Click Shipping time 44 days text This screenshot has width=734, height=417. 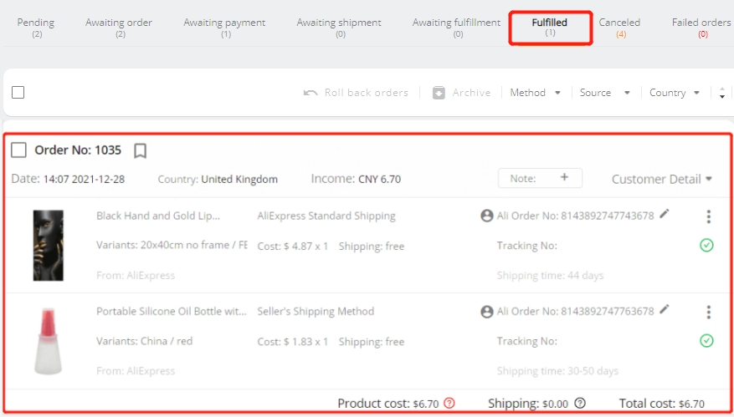point(550,275)
